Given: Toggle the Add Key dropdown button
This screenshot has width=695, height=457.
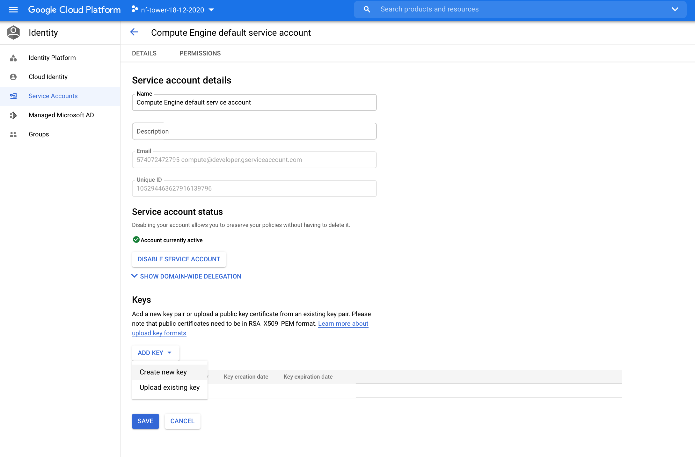Looking at the screenshot, I should (x=155, y=353).
